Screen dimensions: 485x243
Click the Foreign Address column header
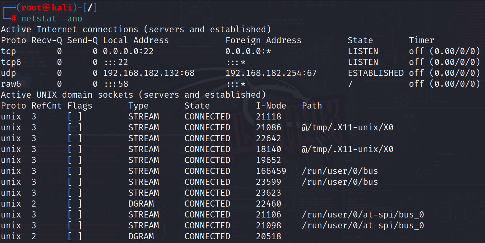tap(263, 40)
